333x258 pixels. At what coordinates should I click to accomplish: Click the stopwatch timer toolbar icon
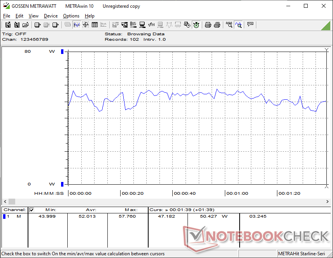click(x=196, y=25)
